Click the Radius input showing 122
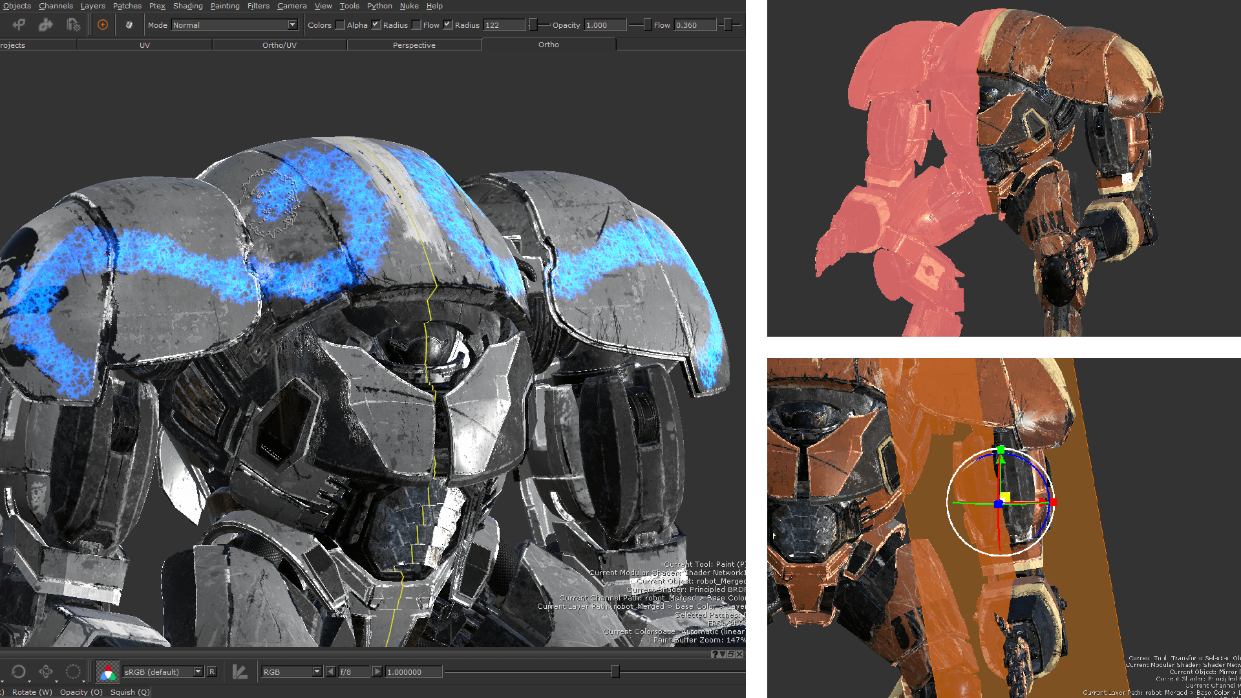 pos(504,25)
